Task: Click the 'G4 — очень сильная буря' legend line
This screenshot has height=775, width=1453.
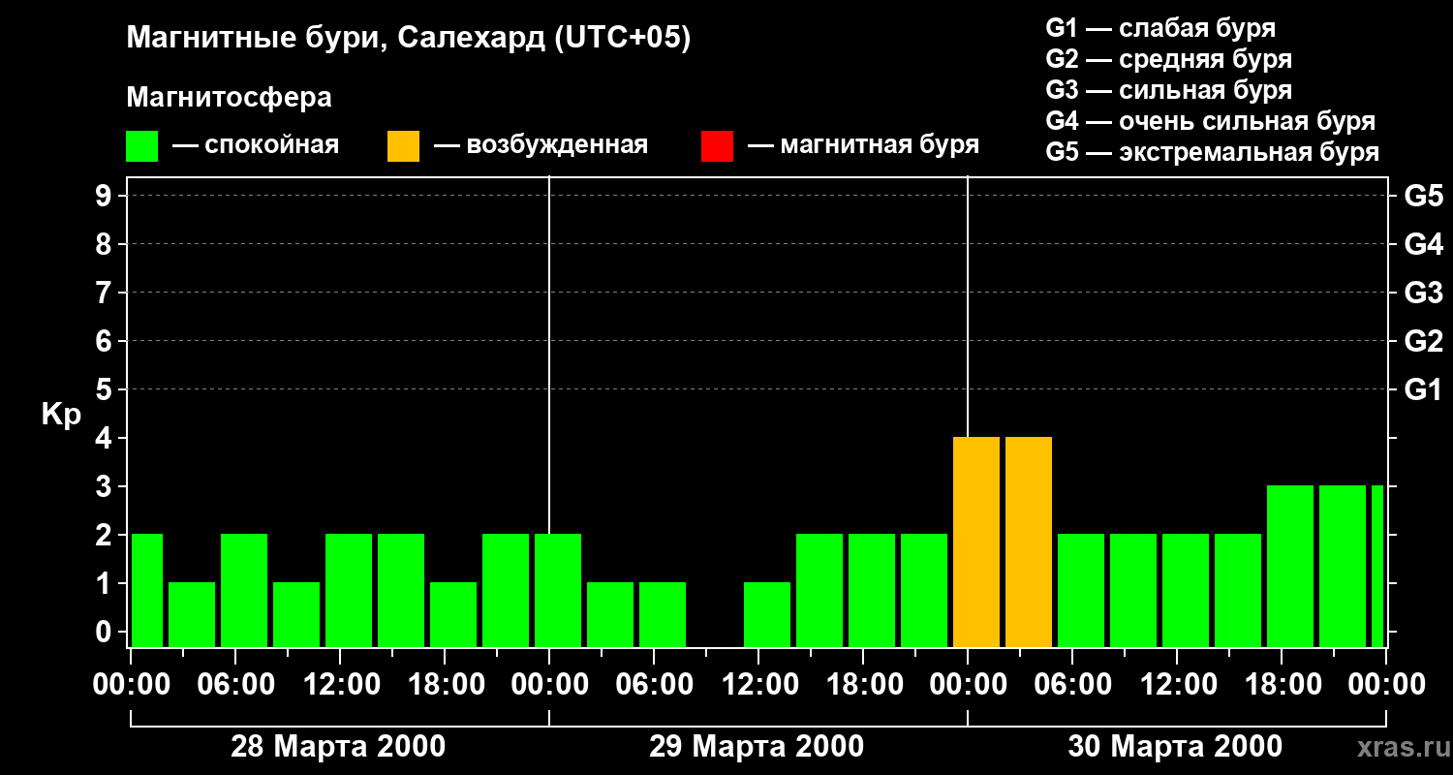Action: [x=1210, y=121]
